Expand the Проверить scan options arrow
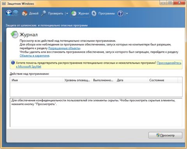Image resolution: width=187 pixels, height=149 pixels. click(x=67, y=14)
